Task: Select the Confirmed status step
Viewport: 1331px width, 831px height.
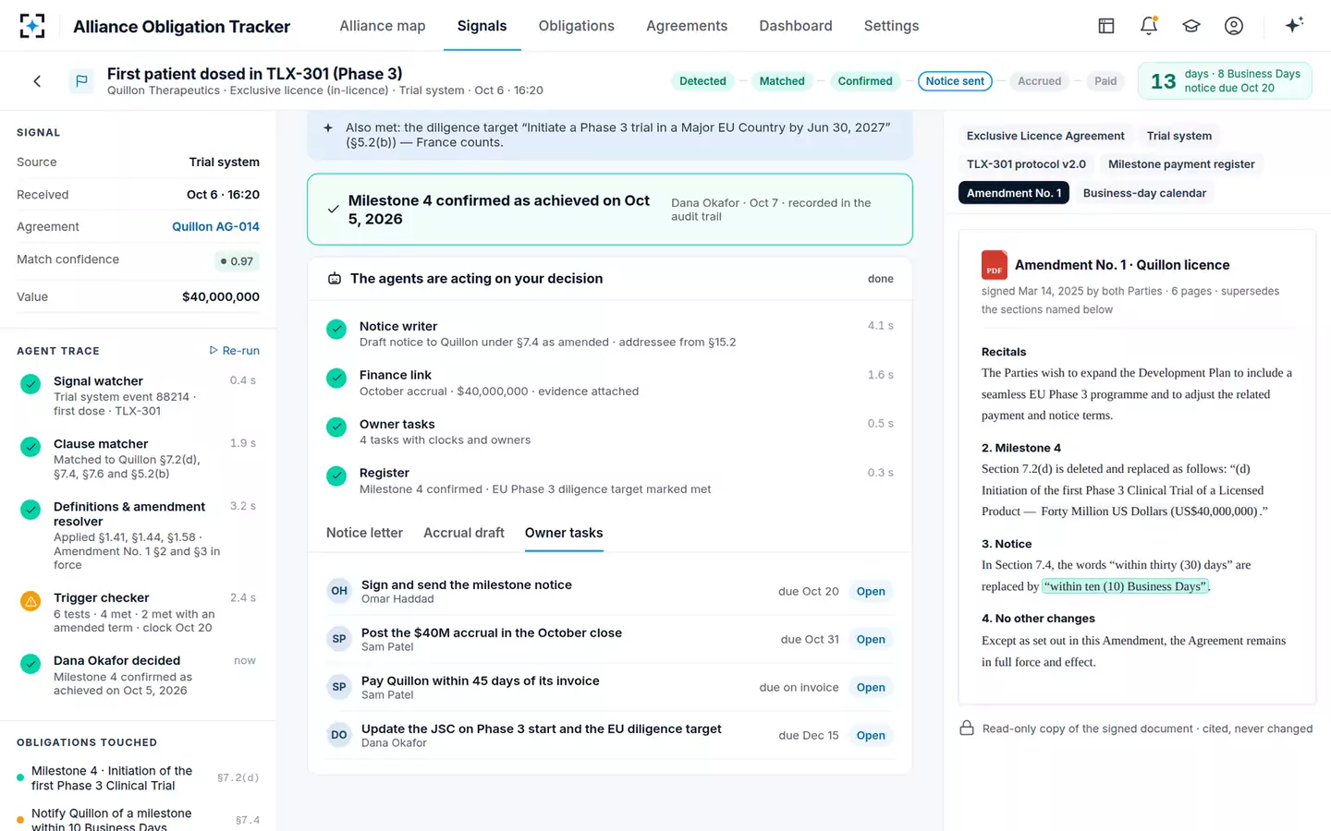Action: [865, 81]
